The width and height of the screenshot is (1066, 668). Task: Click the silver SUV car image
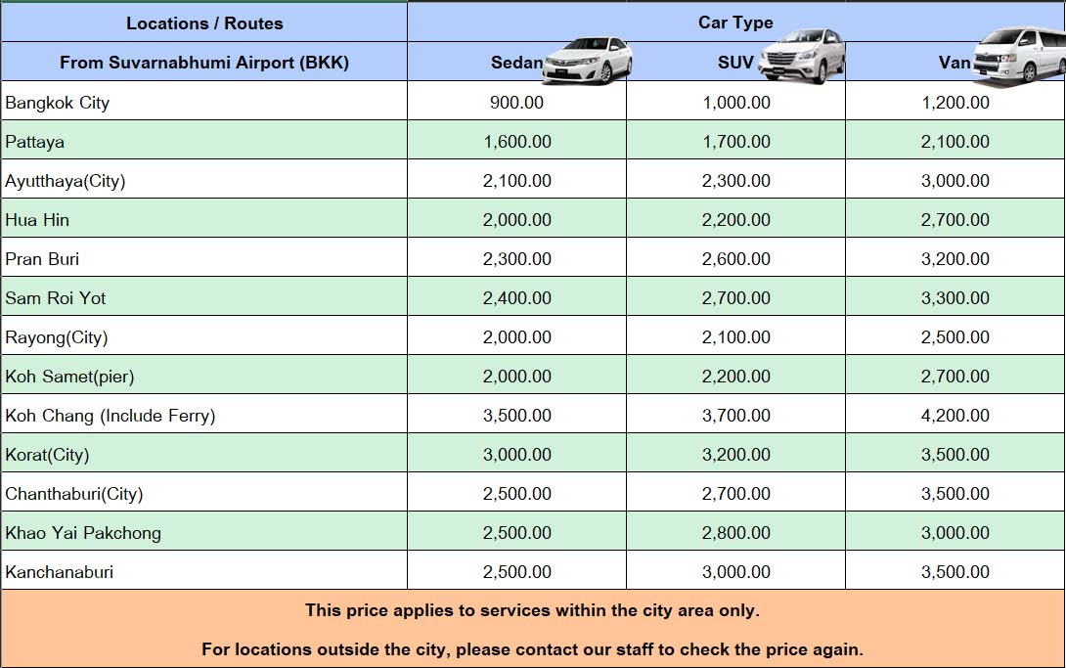(803, 58)
